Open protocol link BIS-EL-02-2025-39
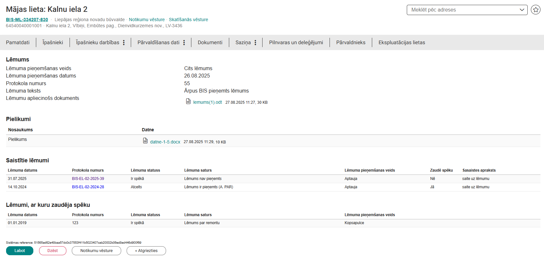Image resolution: width=544 pixels, height=260 pixels. (88, 179)
